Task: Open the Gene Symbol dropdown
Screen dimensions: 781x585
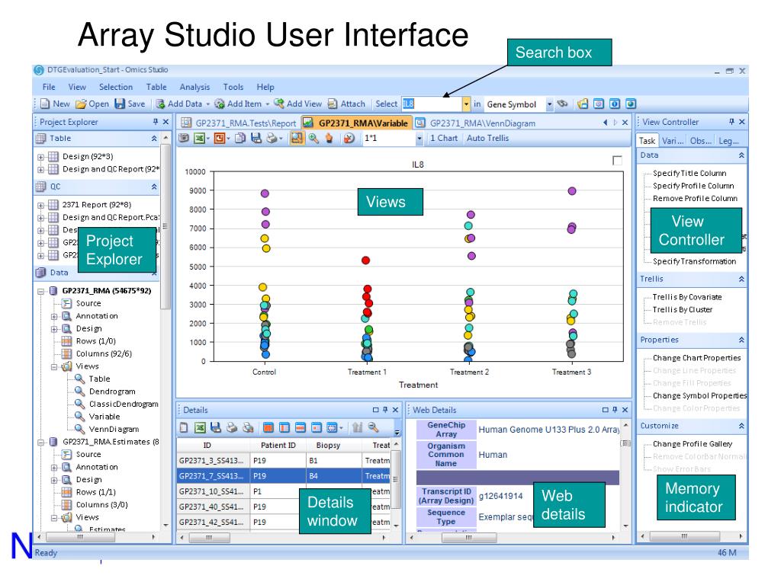Action: point(549,104)
